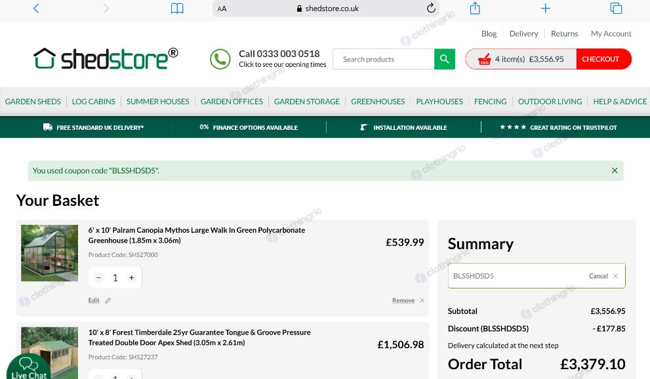This screenshot has width=650, height=379.
Task: Open a new tab with plus icon
Action: pyautogui.click(x=546, y=9)
